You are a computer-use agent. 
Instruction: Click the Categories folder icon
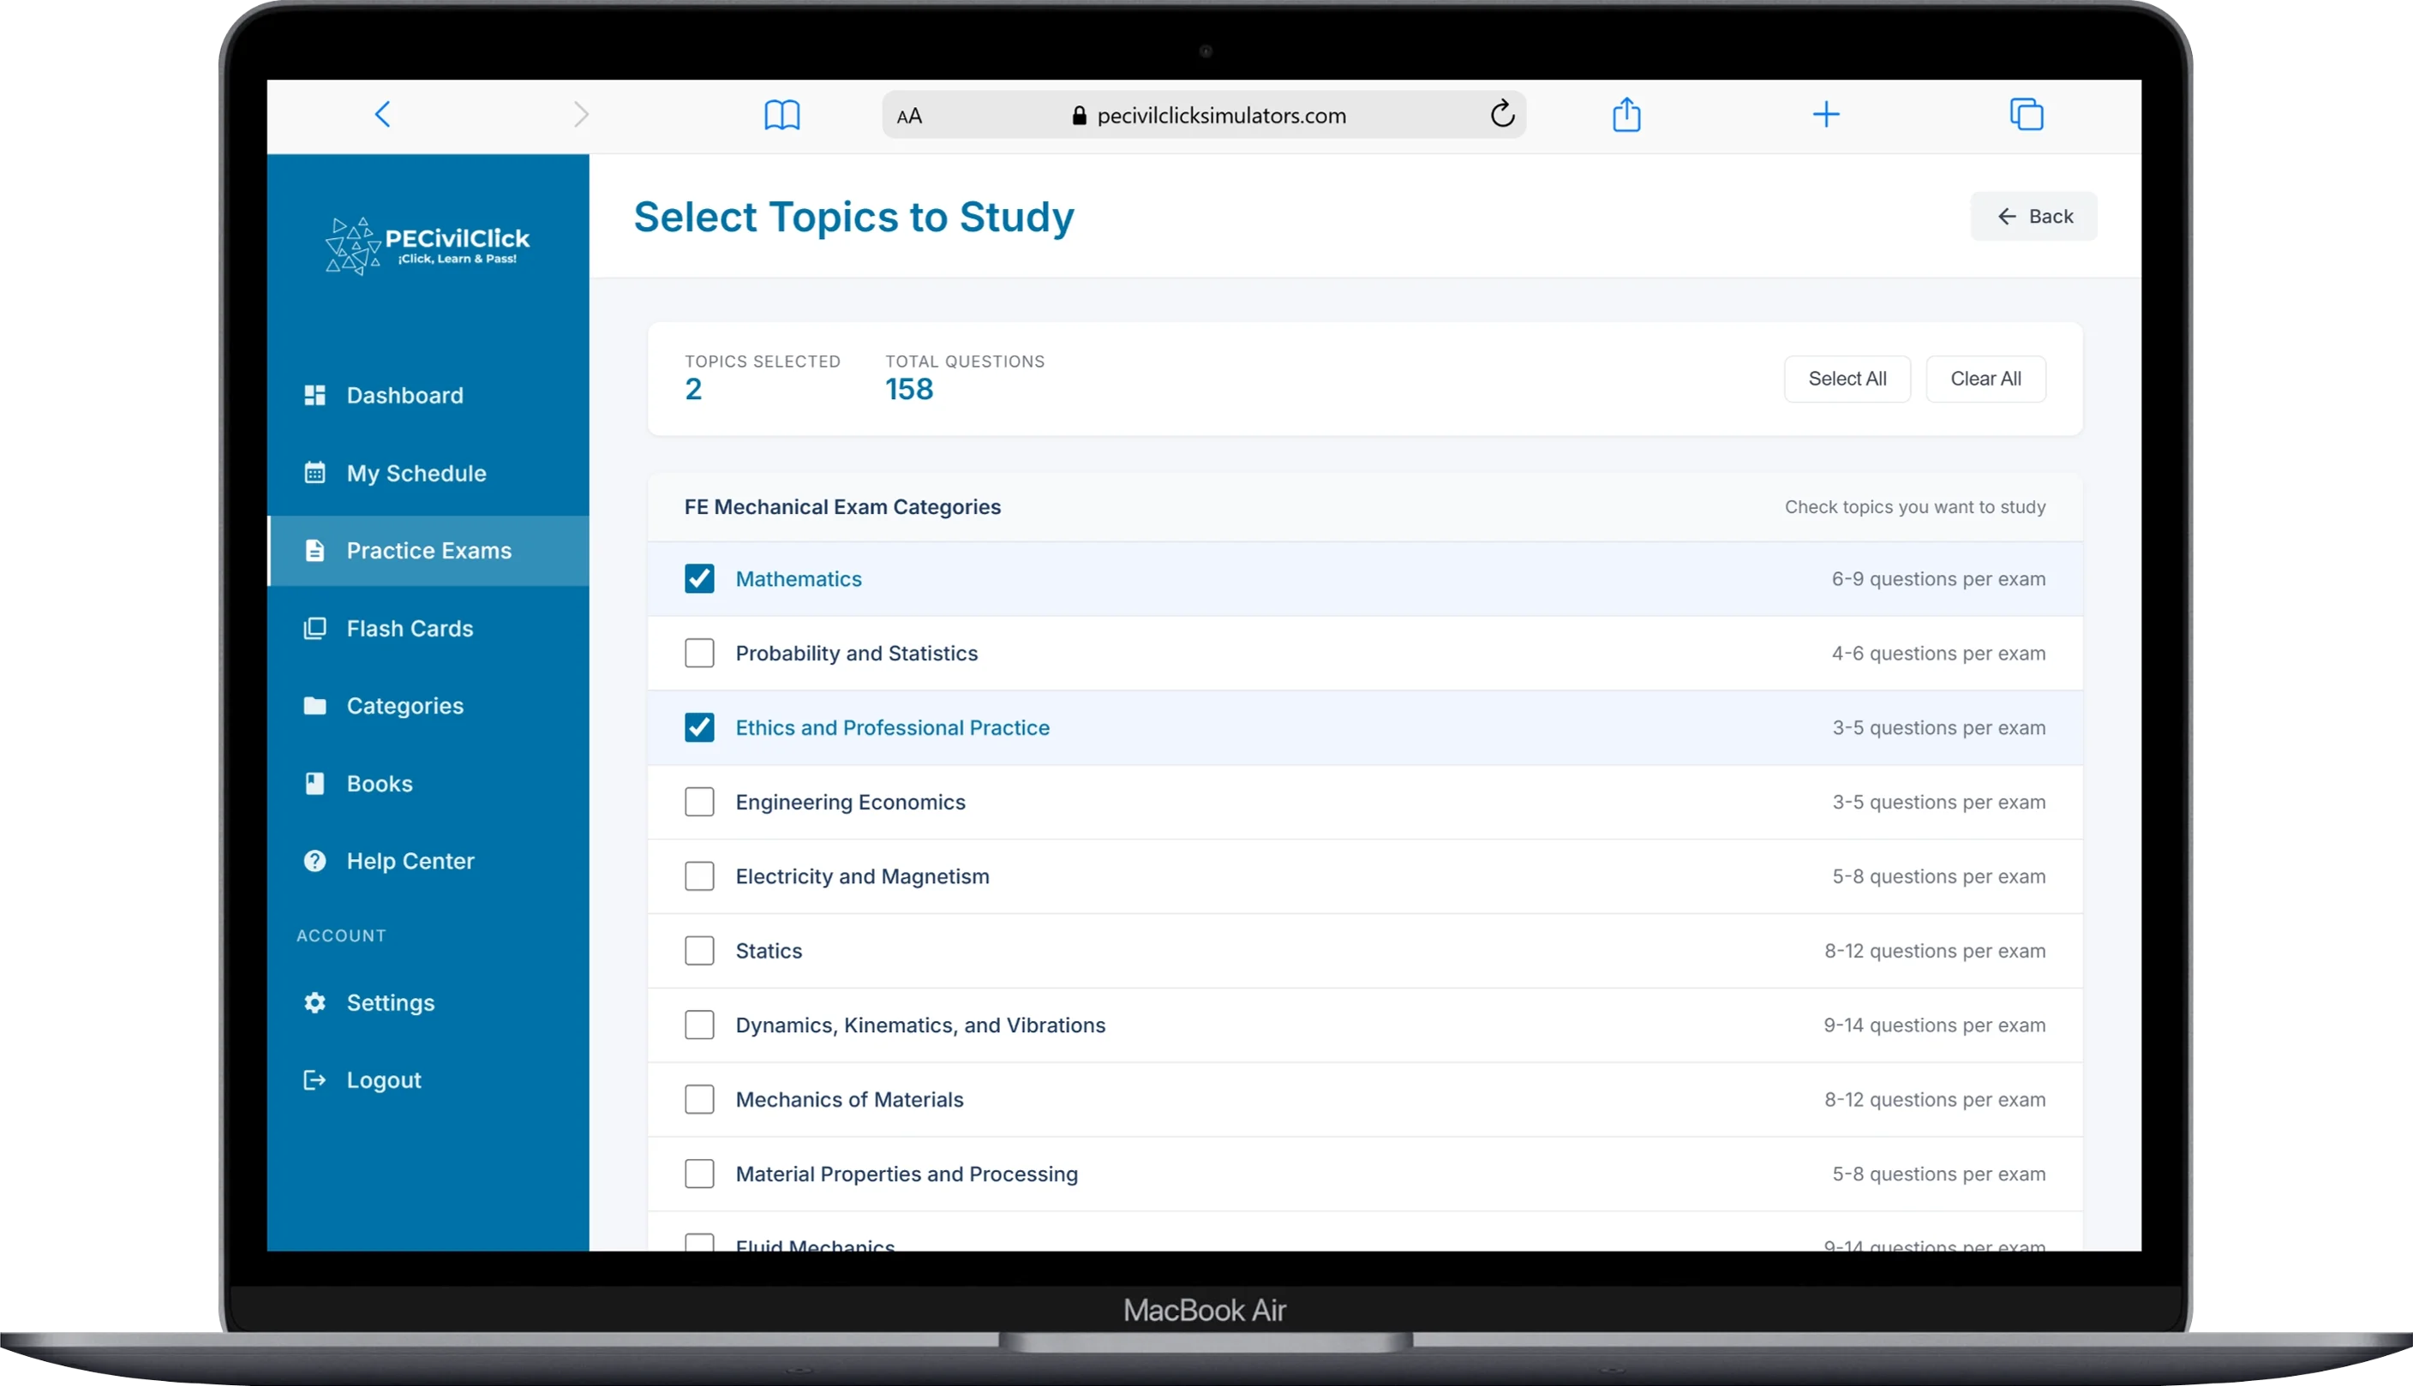314,705
